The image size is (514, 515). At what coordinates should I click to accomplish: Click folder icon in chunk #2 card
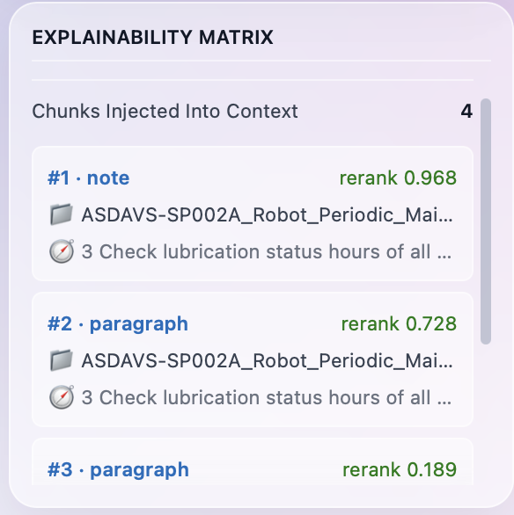tap(62, 360)
